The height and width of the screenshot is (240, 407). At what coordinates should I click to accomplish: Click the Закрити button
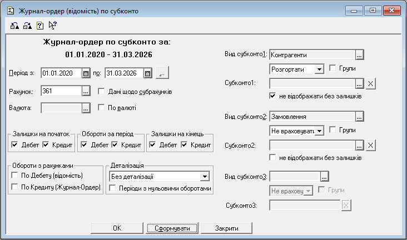click(226, 228)
